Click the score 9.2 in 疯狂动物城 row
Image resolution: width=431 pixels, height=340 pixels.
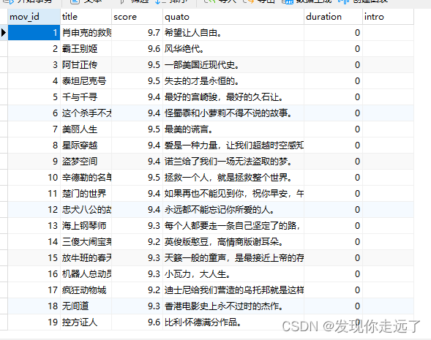pyautogui.click(x=137, y=290)
